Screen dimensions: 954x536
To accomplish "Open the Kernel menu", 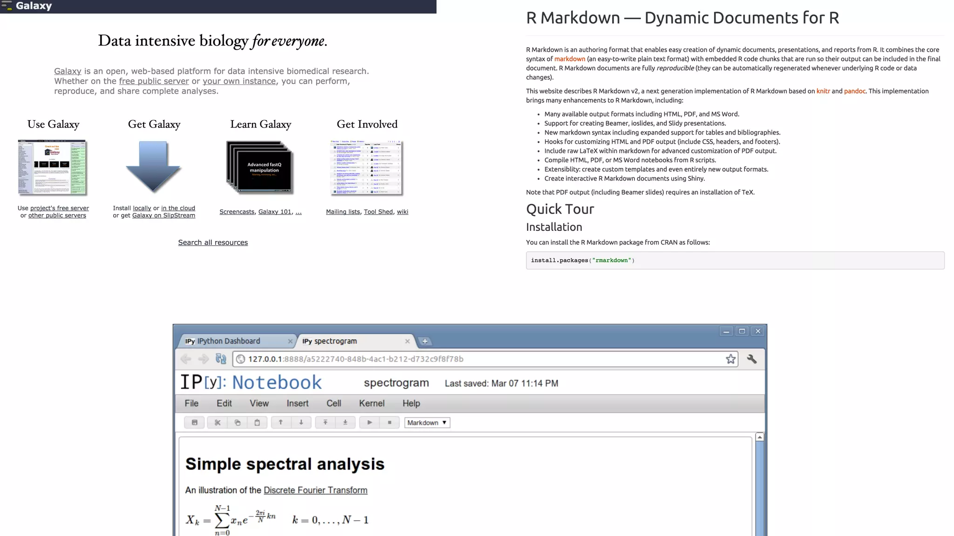I will pyautogui.click(x=371, y=403).
